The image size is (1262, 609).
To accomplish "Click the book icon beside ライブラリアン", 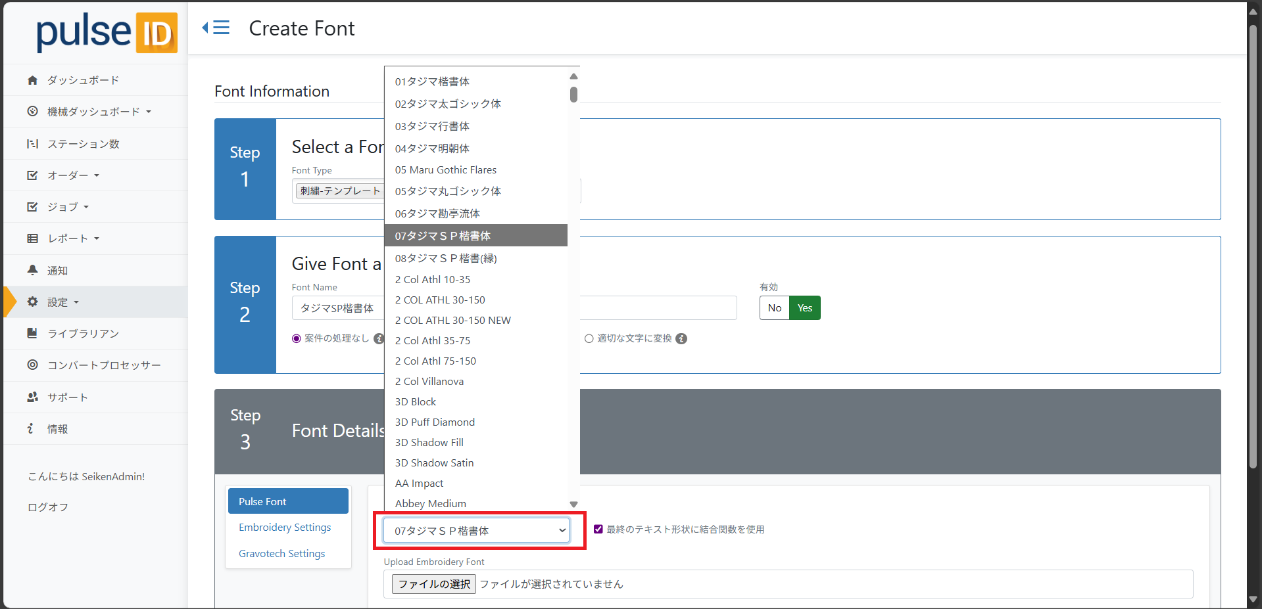I will pyautogui.click(x=32, y=333).
